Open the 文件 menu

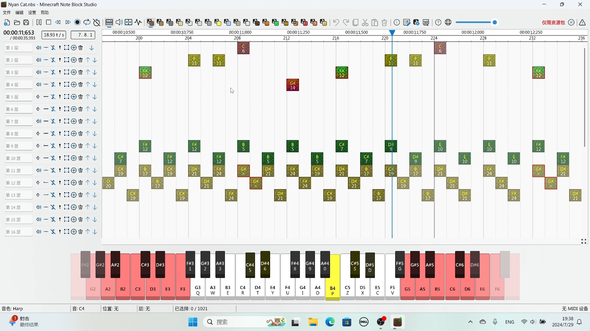(7, 13)
